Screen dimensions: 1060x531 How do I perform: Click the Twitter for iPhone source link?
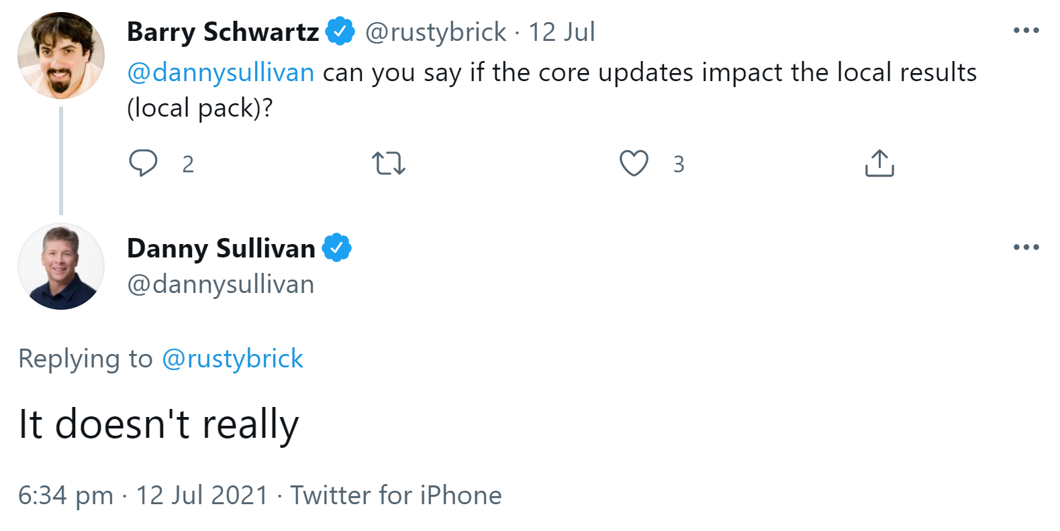pyautogui.click(x=395, y=495)
